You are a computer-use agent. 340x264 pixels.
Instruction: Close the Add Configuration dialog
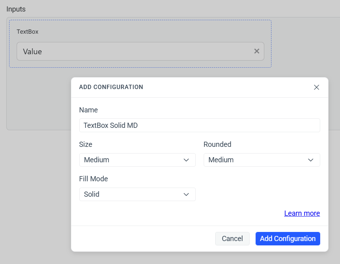pos(316,87)
